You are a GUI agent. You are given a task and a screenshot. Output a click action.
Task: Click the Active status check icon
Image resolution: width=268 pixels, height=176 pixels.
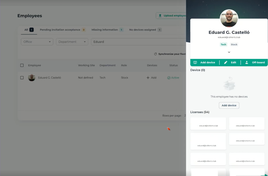[169, 78]
